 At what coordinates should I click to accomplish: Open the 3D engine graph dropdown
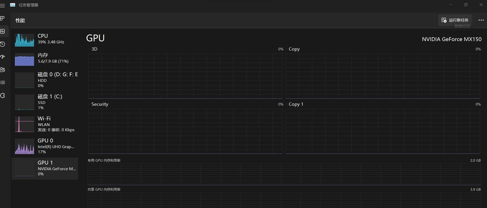tap(89, 49)
